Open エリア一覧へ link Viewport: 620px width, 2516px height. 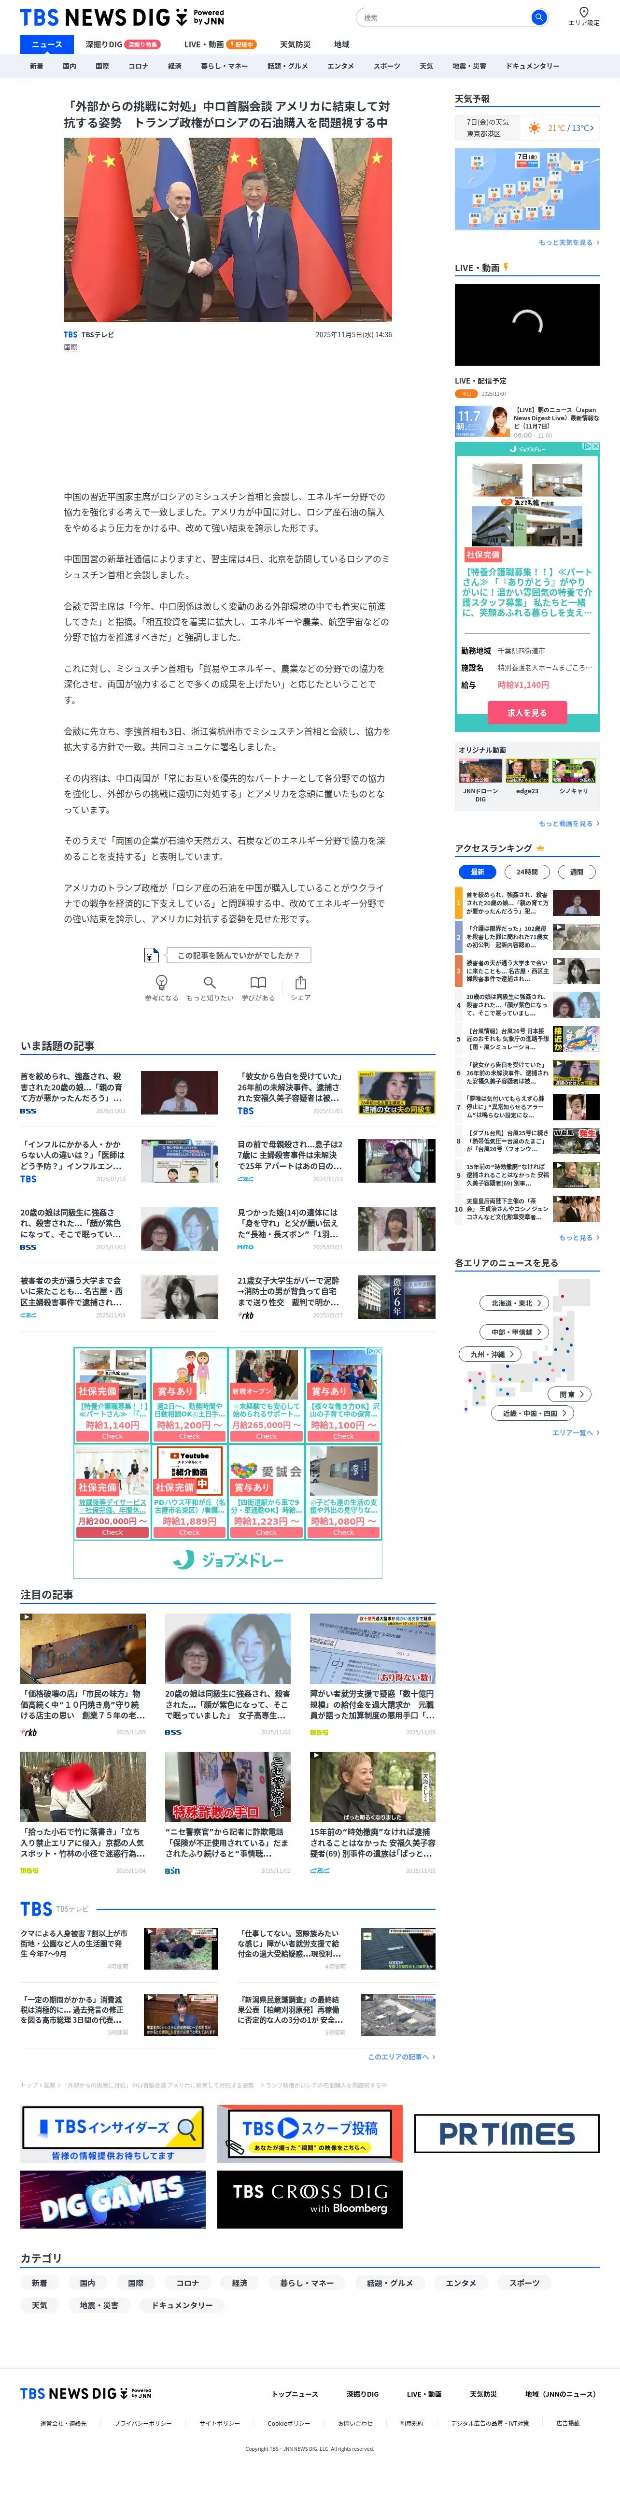pyautogui.click(x=576, y=1433)
